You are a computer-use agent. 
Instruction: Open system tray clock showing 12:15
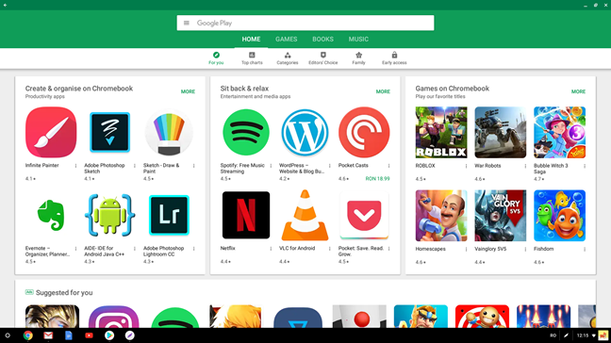[x=583, y=335]
